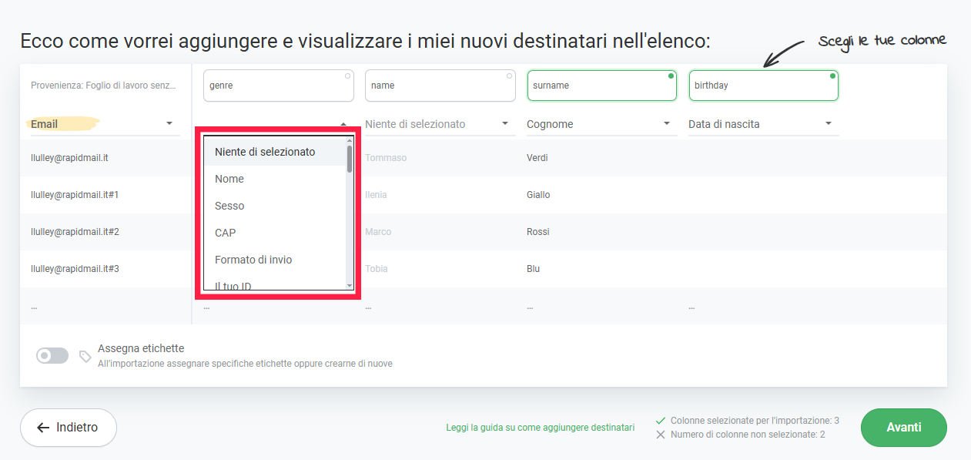The image size is (971, 460).
Task: Enable the Assegna etichette toggle
Action: [52, 355]
